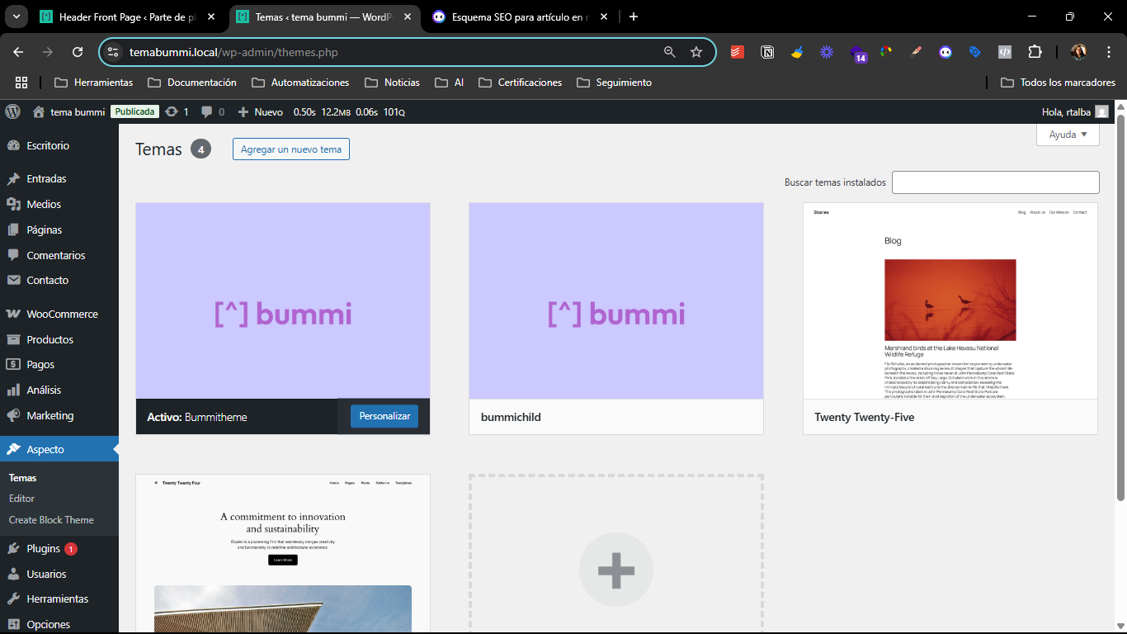1127x634 pixels.
Task: Open the Hola, rtalba user menu
Action: point(1075,111)
